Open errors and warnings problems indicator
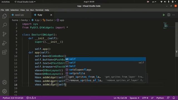This screenshot has height=100, width=178. point(31,98)
